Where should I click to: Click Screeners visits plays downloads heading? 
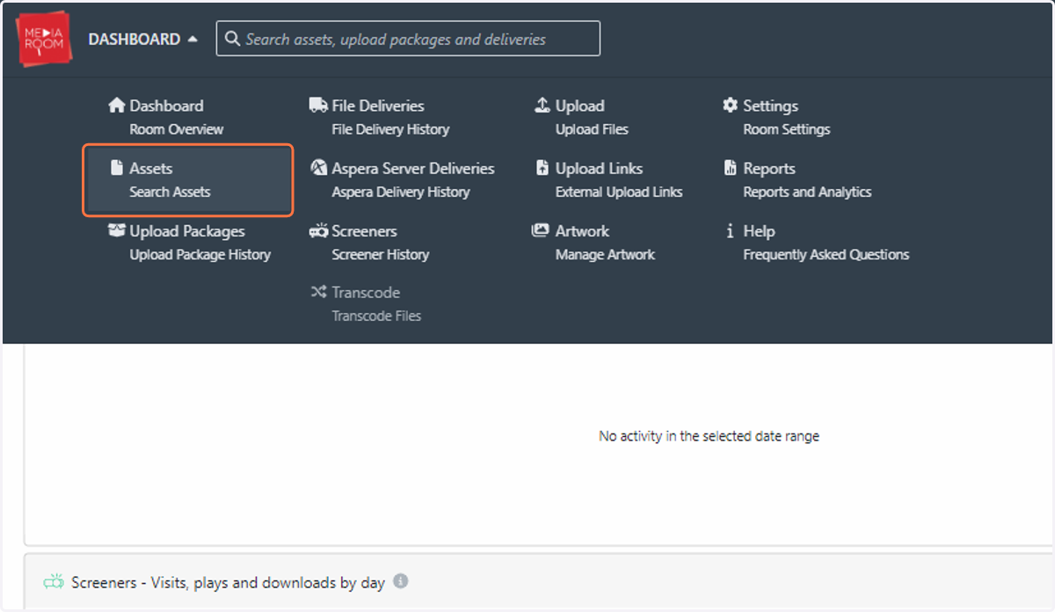coord(229,582)
